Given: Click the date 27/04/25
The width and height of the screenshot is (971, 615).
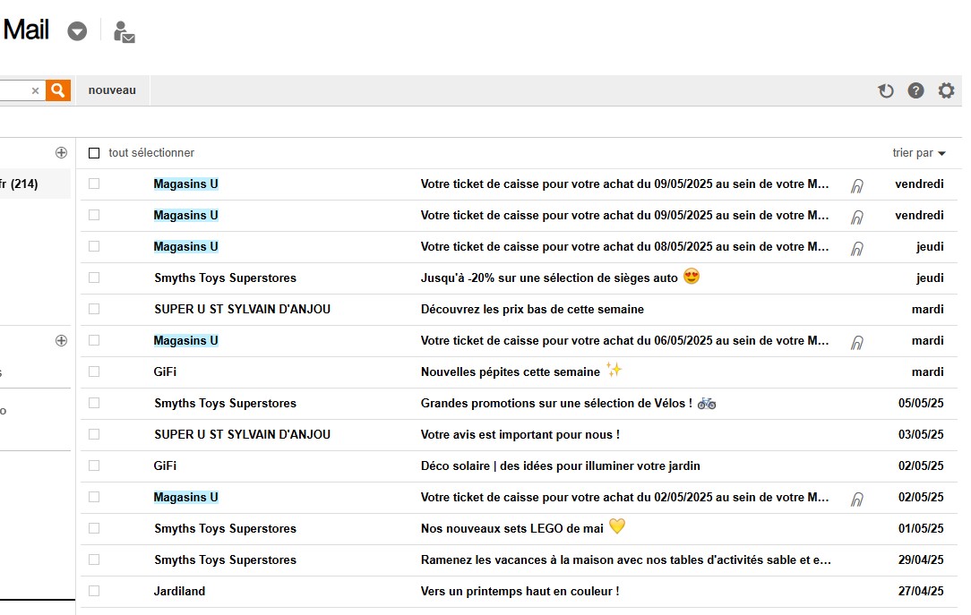Looking at the screenshot, I should coord(921,591).
